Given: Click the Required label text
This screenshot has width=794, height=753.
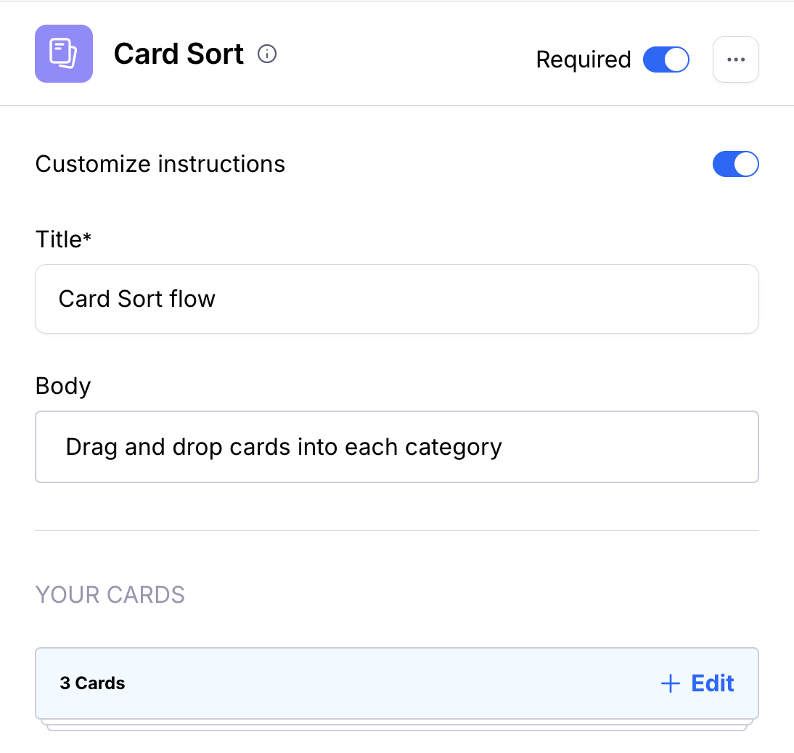Looking at the screenshot, I should pyautogui.click(x=583, y=59).
